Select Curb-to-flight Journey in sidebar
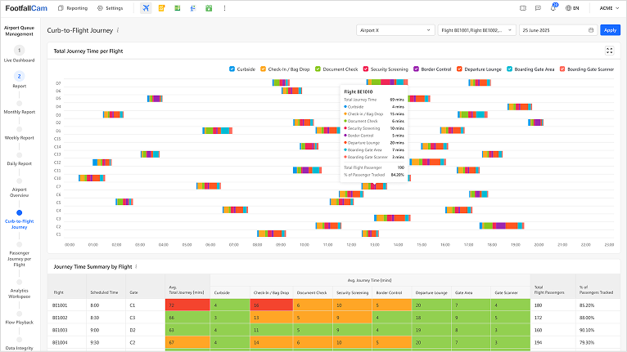Viewport: 627px width, 352px height. pyautogui.click(x=19, y=224)
